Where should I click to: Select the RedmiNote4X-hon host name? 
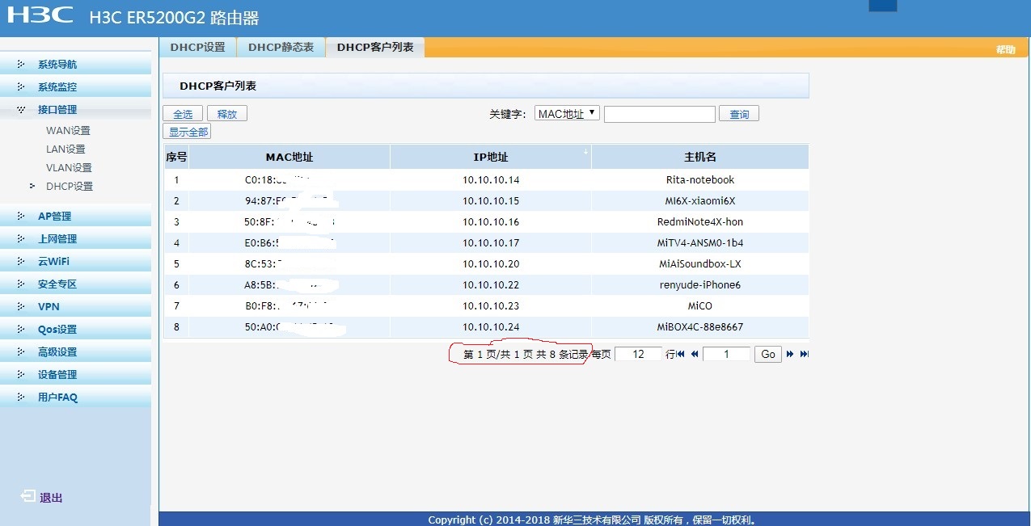pyautogui.click(x=700, y=222)
